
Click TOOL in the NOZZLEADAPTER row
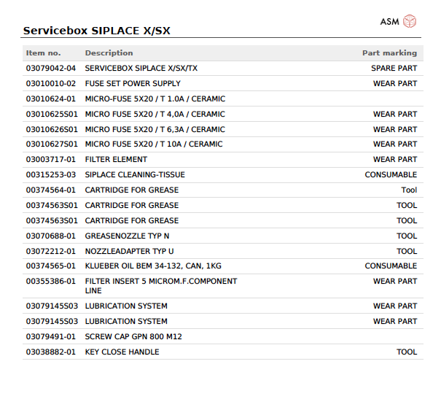[407, 251]
